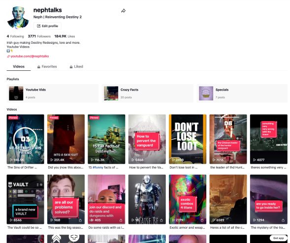
Task: Click the 116.3K play count icon
Action: coord(92,160)
